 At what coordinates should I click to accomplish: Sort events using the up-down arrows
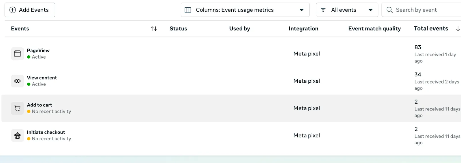(x=154, y=29)
